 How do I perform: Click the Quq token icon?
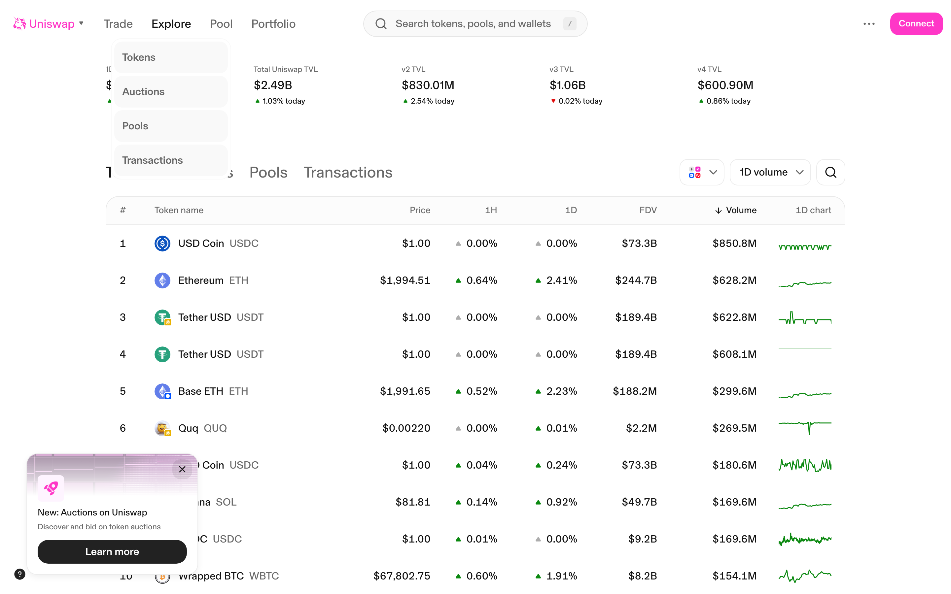point(162,428)
